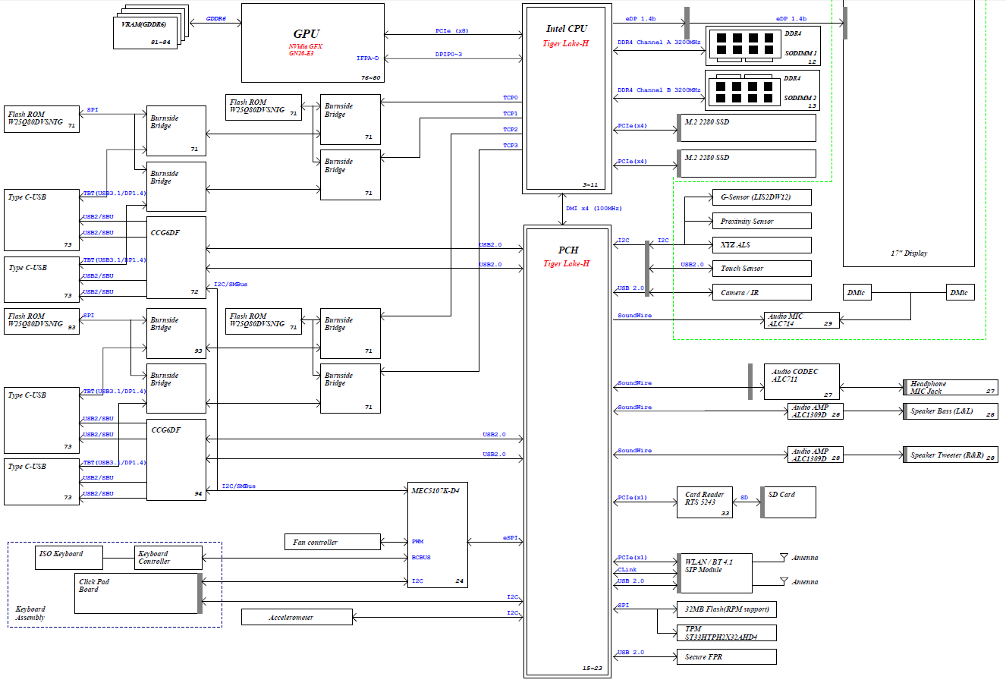Select the Intel CPU Tiger Lake-H block
The image size is (1006, 686).
pos(566,99)
